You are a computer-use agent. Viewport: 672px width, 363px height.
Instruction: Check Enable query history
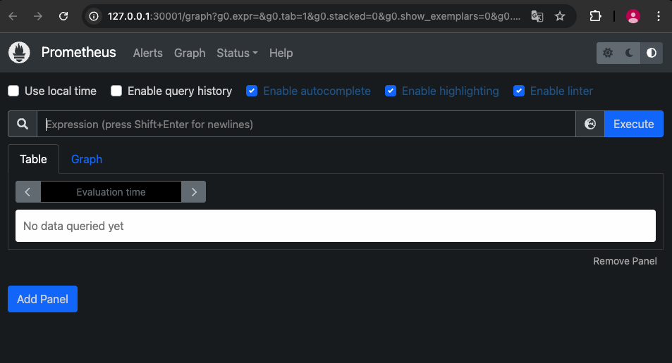pyautogui.click(x=116, y=91)
